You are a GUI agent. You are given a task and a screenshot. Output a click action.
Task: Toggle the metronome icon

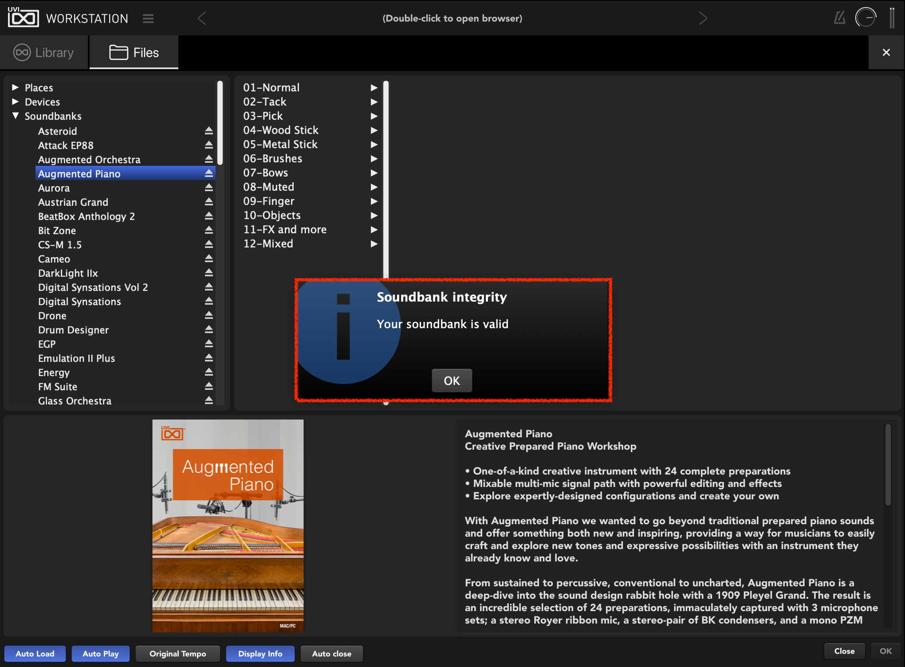839,18
